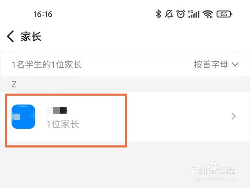Tap the Bluetooth status icon
The width and height of the screenshot is (250, 188).
[158, 14]
